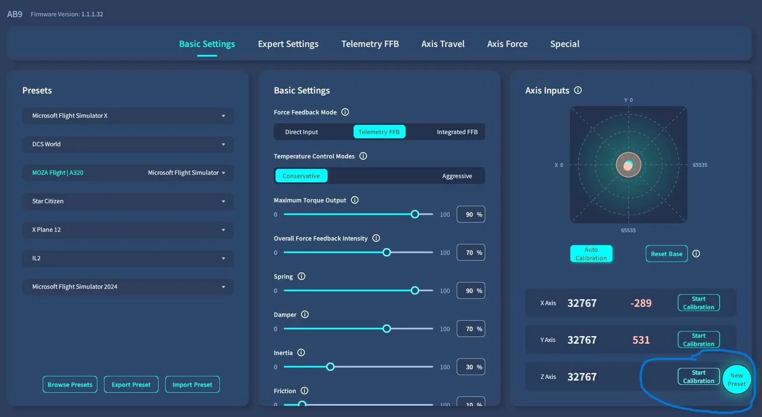Image resolution: width=762 pixels, height=417 pixels.
Task: Click the Browse Presets button
Action: tap(70, 384)
